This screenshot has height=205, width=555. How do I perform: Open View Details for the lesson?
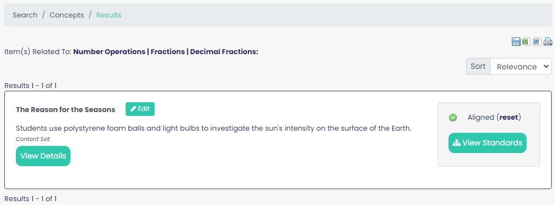(x=43, y=156)
